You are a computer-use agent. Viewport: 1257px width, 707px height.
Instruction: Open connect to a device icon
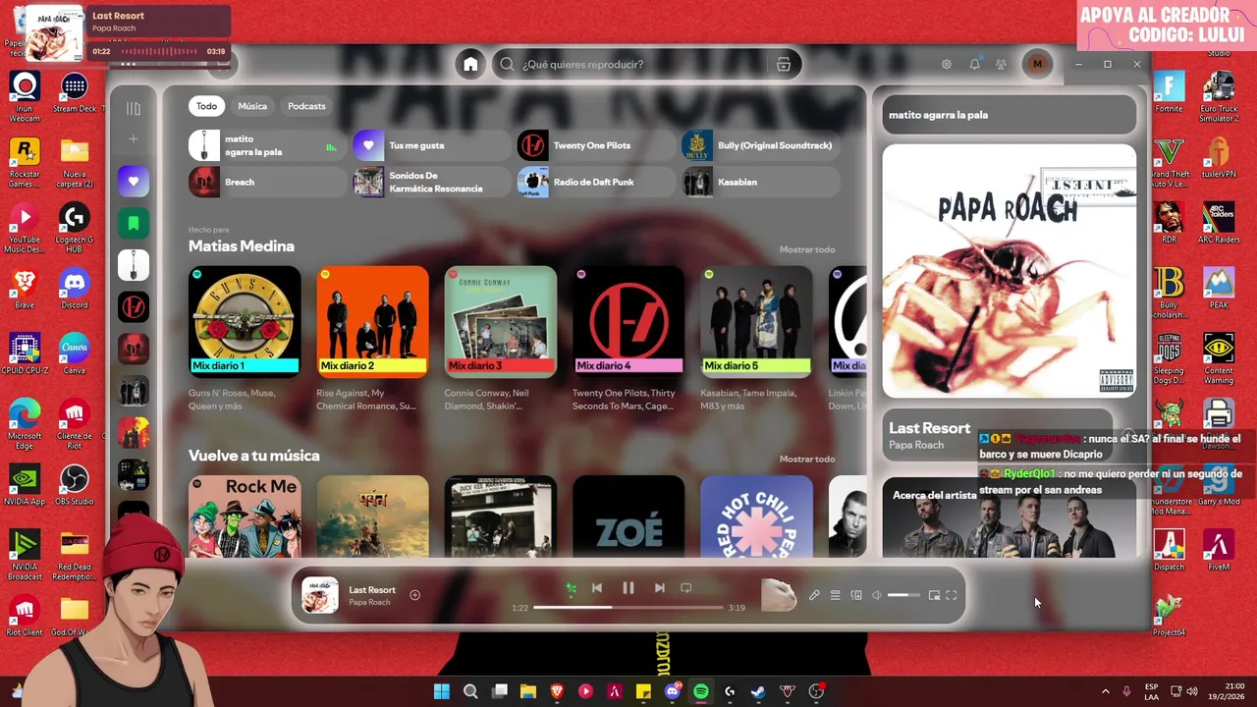click(856, 595)
